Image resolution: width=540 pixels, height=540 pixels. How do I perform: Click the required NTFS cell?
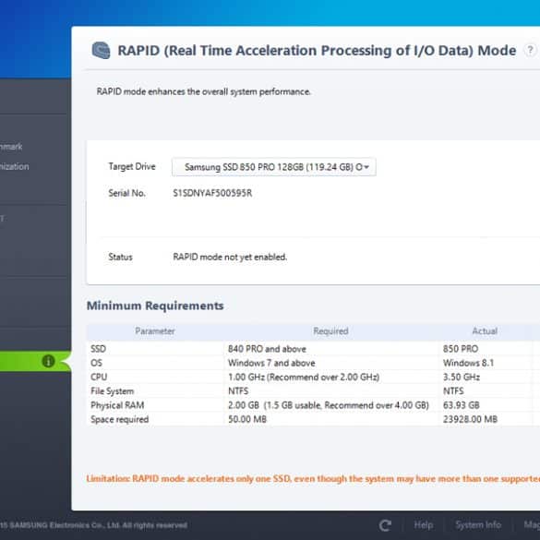pyautogui.click(x=238, y=390)
